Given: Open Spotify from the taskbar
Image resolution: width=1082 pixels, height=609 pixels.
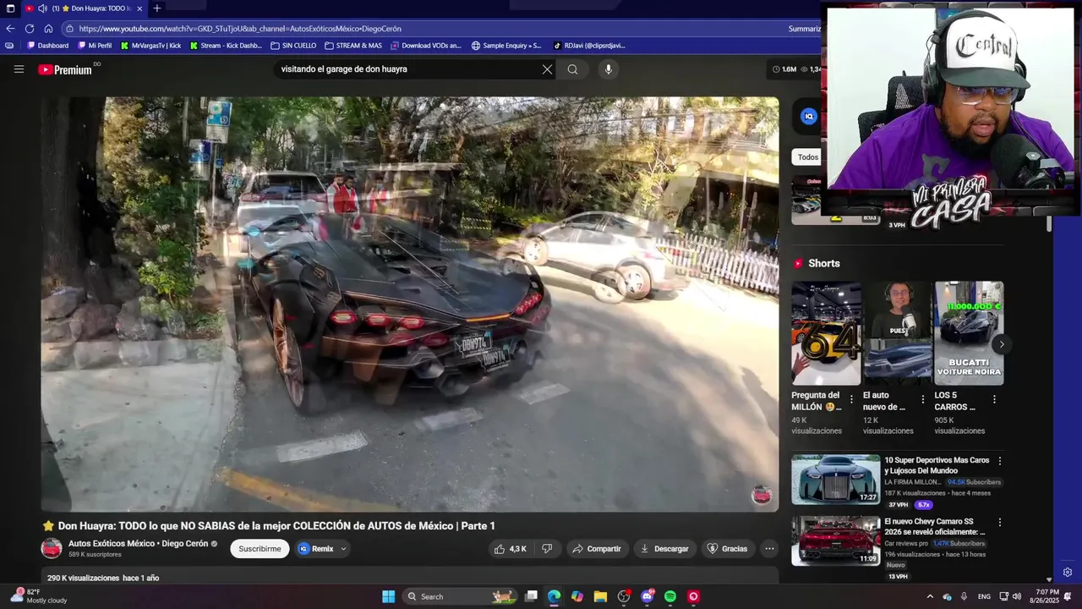Looking at the screenshot, I should (x=670, y=596).
